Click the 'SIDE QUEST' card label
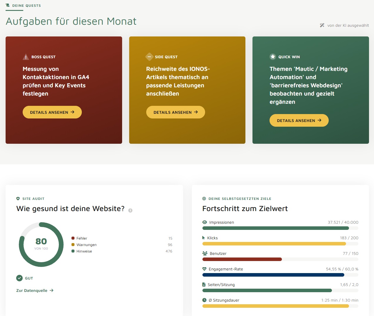The width and height of the screenshot is (374, 316). click(166, 57)
